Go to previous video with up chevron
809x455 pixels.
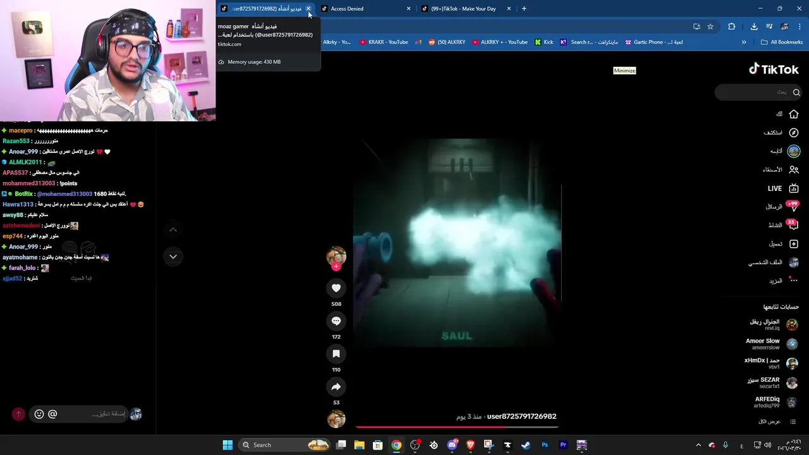173,229
